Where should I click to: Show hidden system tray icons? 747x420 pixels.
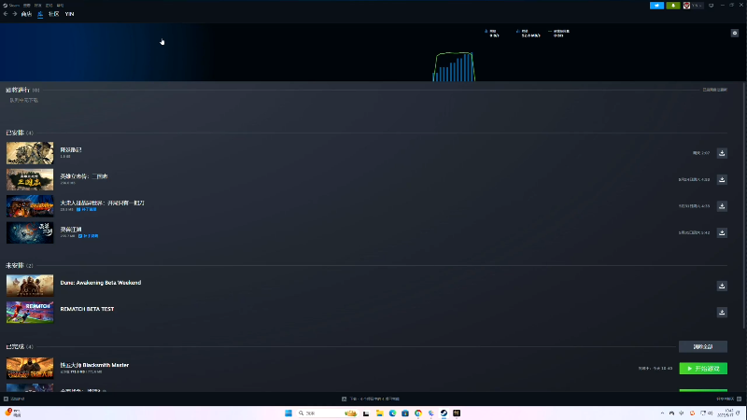coord(662,413)
